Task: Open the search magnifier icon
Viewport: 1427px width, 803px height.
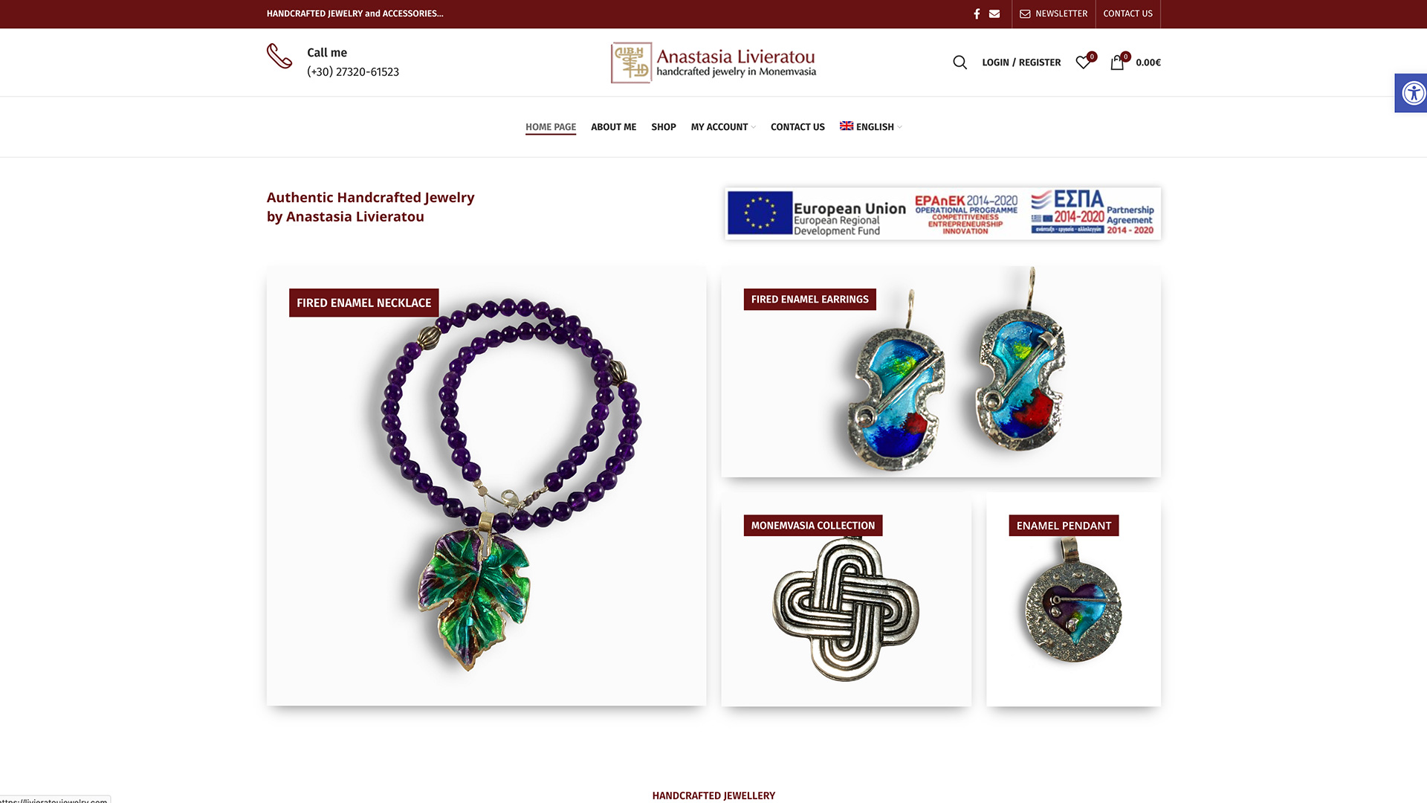Action: (960, 62)
